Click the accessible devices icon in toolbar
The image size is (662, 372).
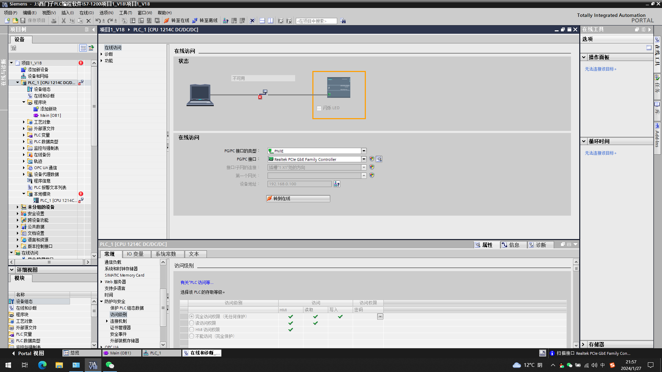click(x=225, y=21)
